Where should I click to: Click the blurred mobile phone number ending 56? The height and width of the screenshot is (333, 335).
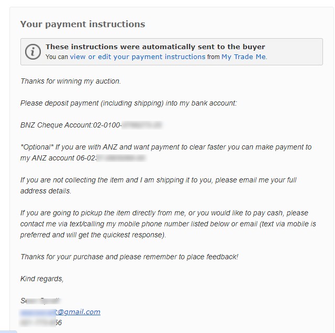point(41,323)
